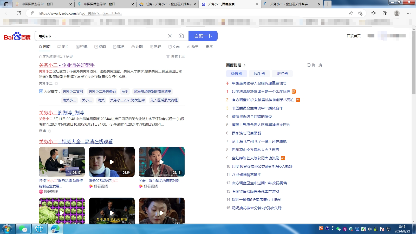Screen dimensions: 416x234
Task: Open result 关务小二的微博_微博
Action: [61, 113]
